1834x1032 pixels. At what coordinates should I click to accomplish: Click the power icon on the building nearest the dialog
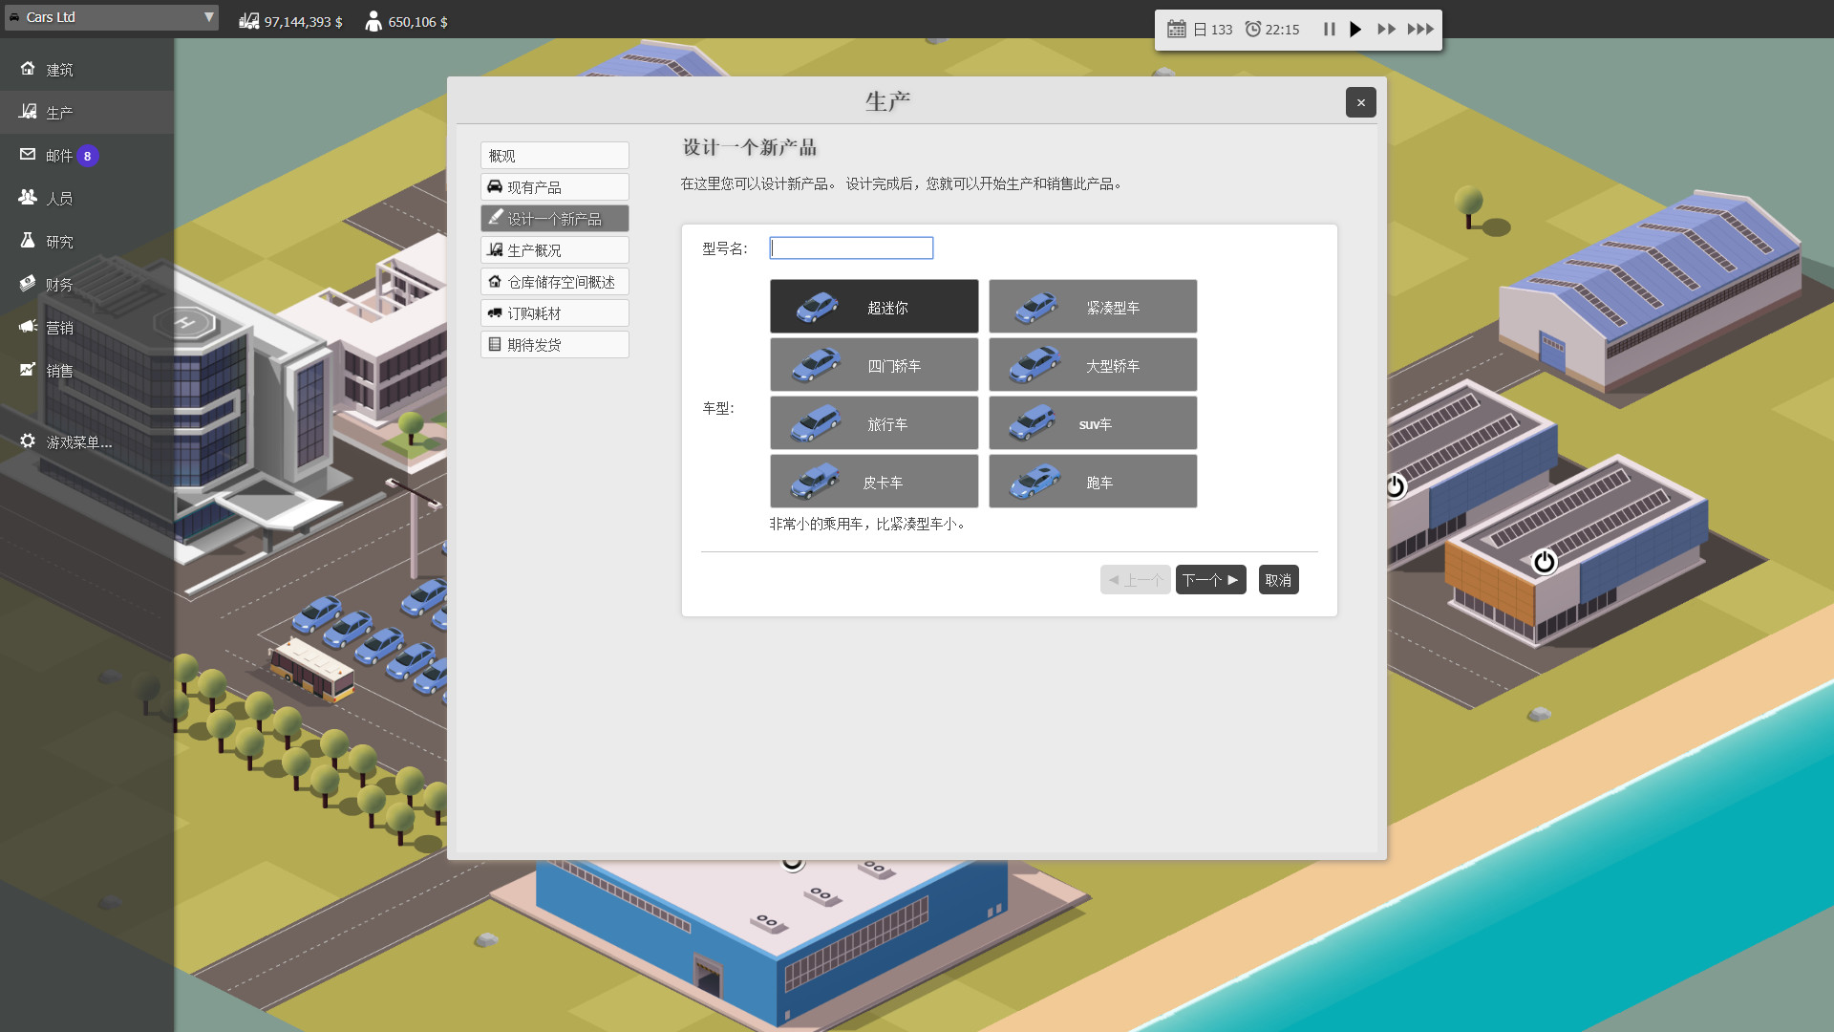point(1396,486)
